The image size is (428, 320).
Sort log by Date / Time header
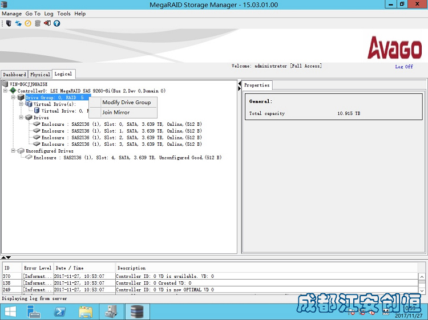click(84, 268)
